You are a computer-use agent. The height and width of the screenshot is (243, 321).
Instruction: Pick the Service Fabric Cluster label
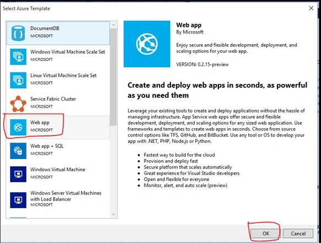pos(53,99)
